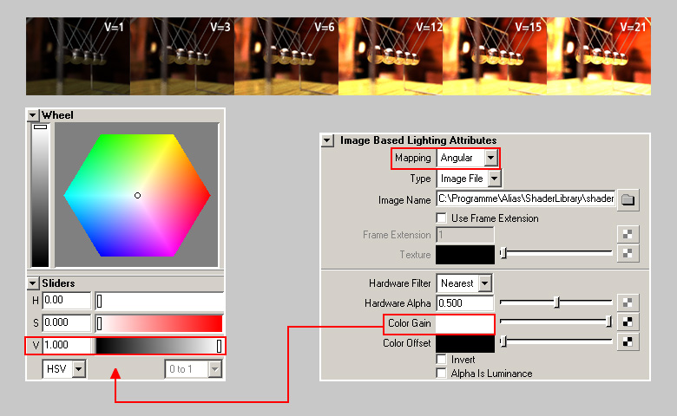Click map texture icon beside Texture slider
The image size is (677, 416).
click(x=628, y=253)
